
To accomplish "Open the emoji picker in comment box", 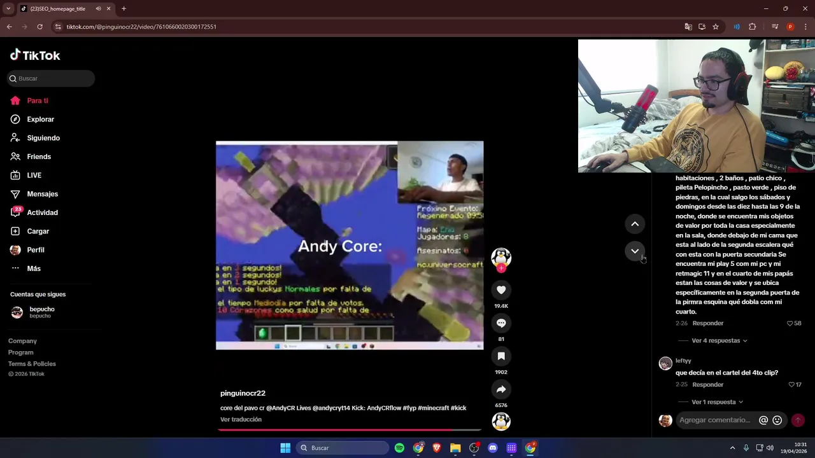I will pyautogui.click(x=777, y=420).
